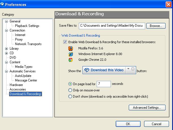Select the DVD category
173x130 pixels.
[13, 58]
